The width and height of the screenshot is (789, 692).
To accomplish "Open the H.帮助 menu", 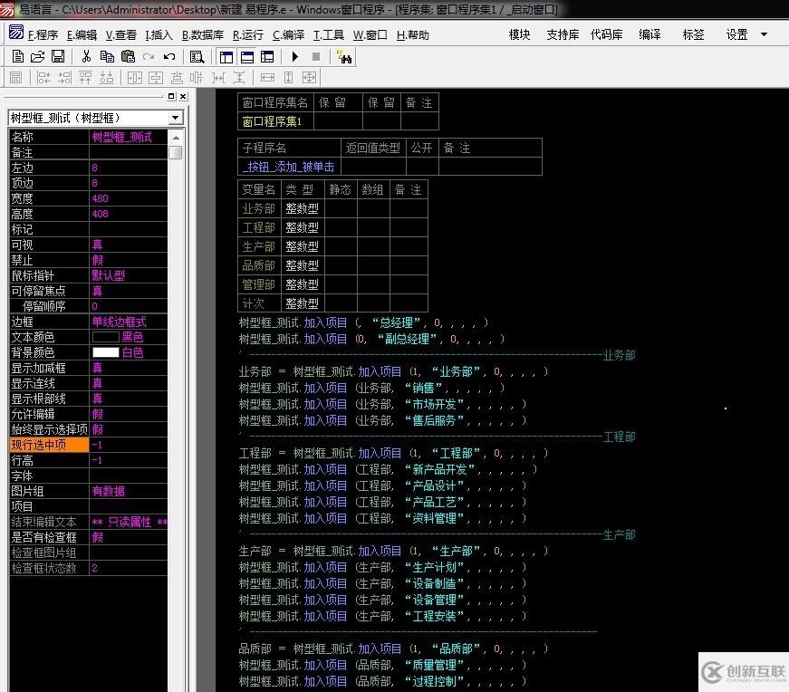I will tap(412, 34).
